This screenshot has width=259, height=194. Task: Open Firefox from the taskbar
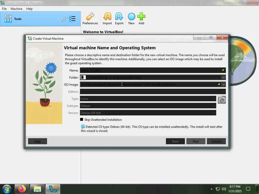tap(22, 189)
